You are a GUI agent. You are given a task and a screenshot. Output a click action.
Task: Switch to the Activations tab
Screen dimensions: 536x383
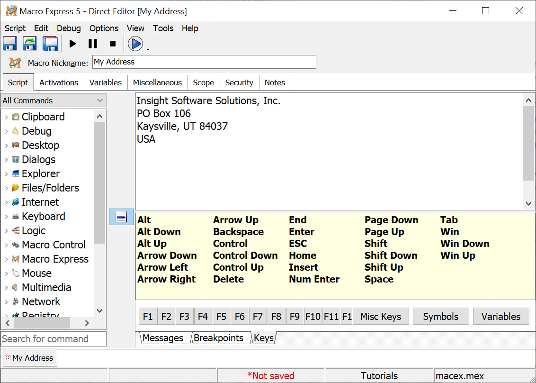tap(59, 82)
